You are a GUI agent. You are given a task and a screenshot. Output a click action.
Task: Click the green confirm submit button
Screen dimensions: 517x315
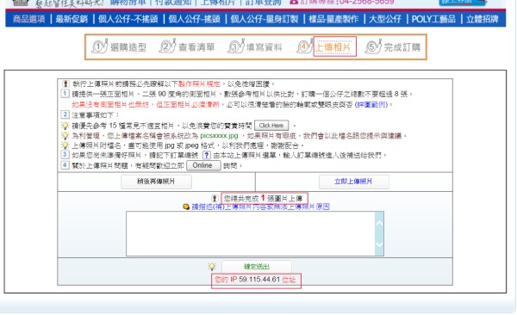(257, 266)
